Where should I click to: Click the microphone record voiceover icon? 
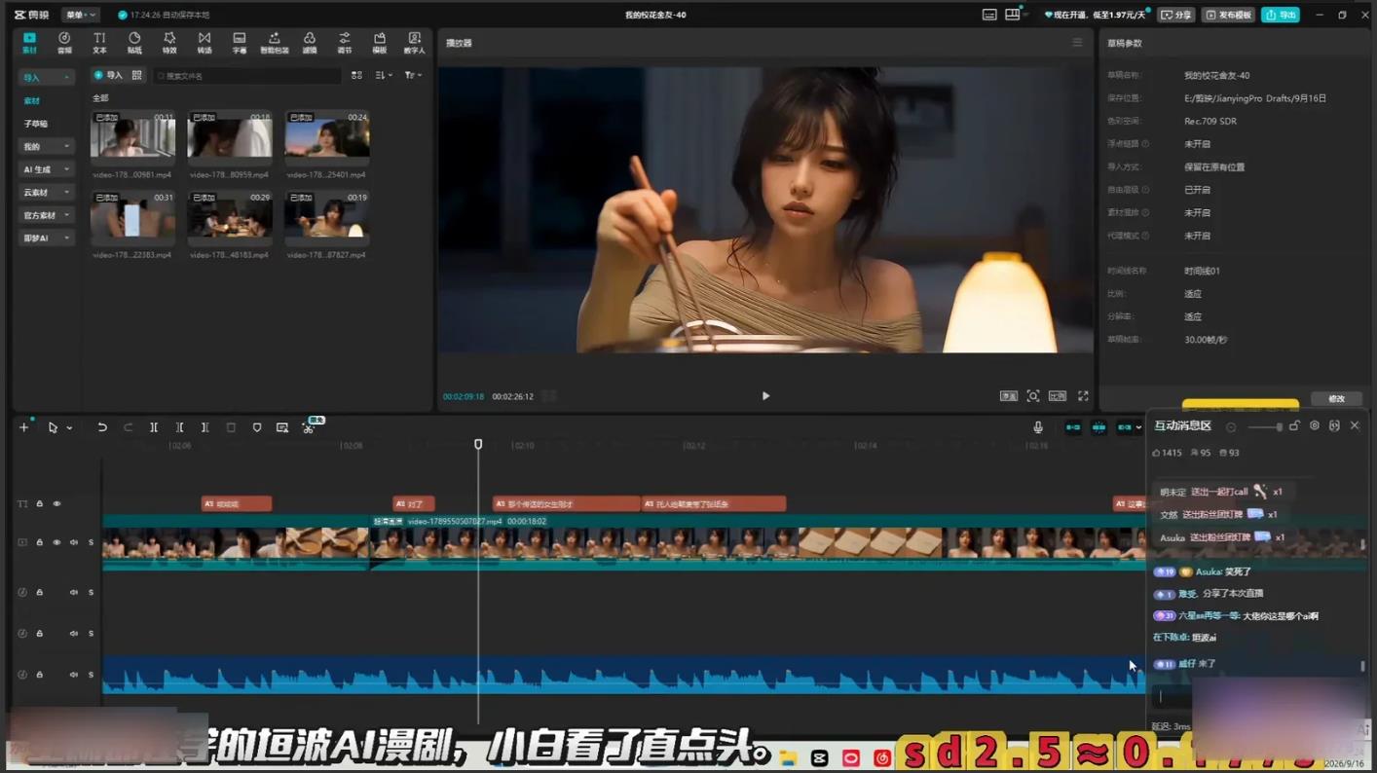pyautogui.click(x=1038, y=427)
